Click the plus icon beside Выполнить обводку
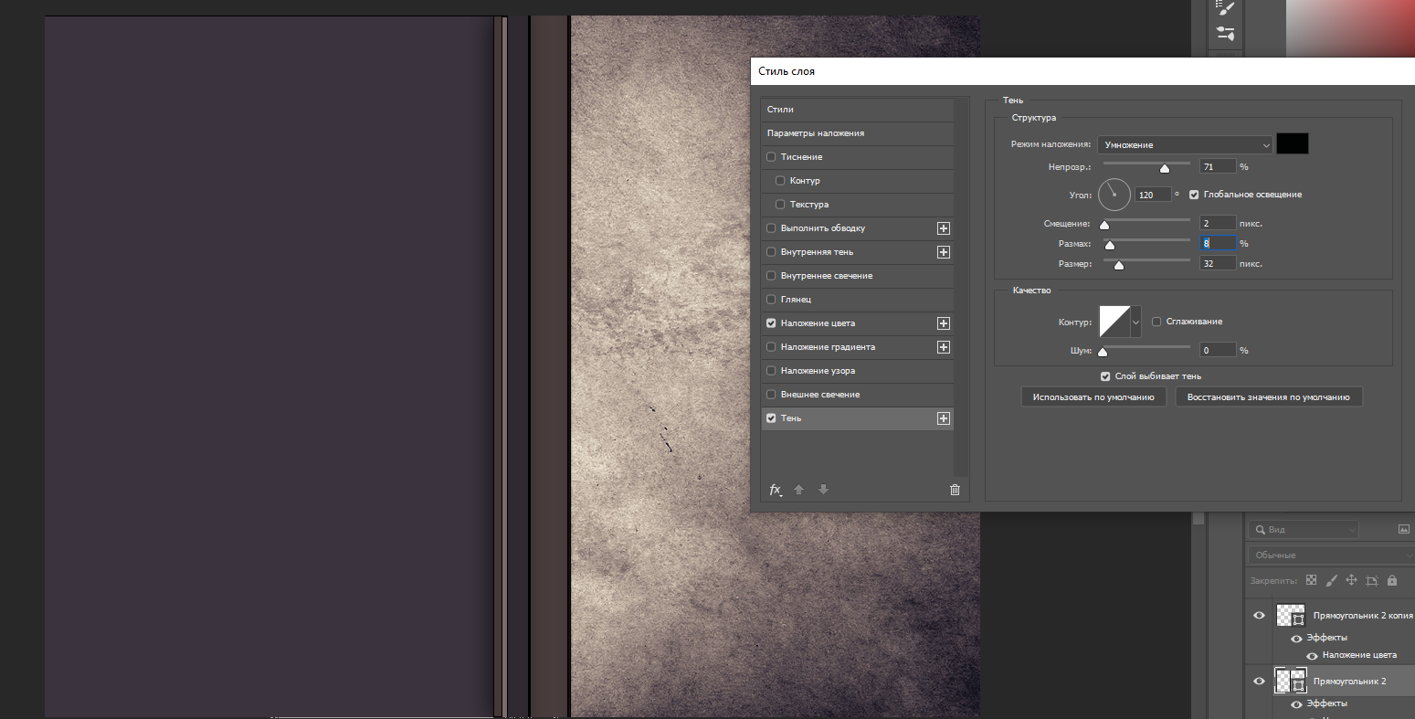Screen dimensions: 1415x719 coord(944,228)
